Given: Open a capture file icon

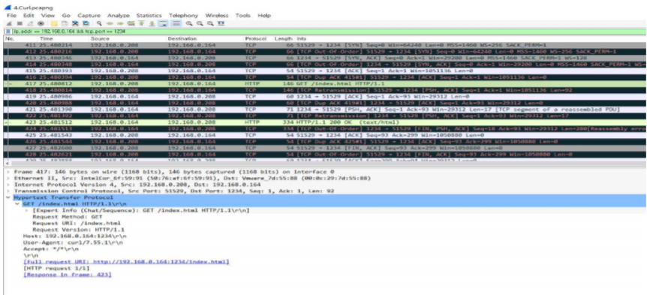Looking at the screenshot, I should (53, 23).
